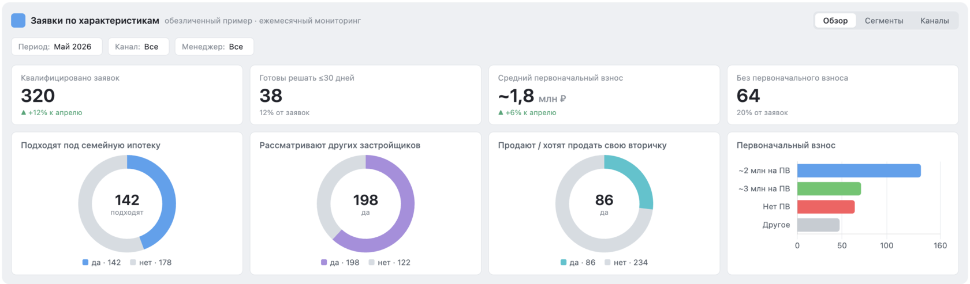
Task: Click the label Средний первоначальный взнос
Action: [560, 78]
